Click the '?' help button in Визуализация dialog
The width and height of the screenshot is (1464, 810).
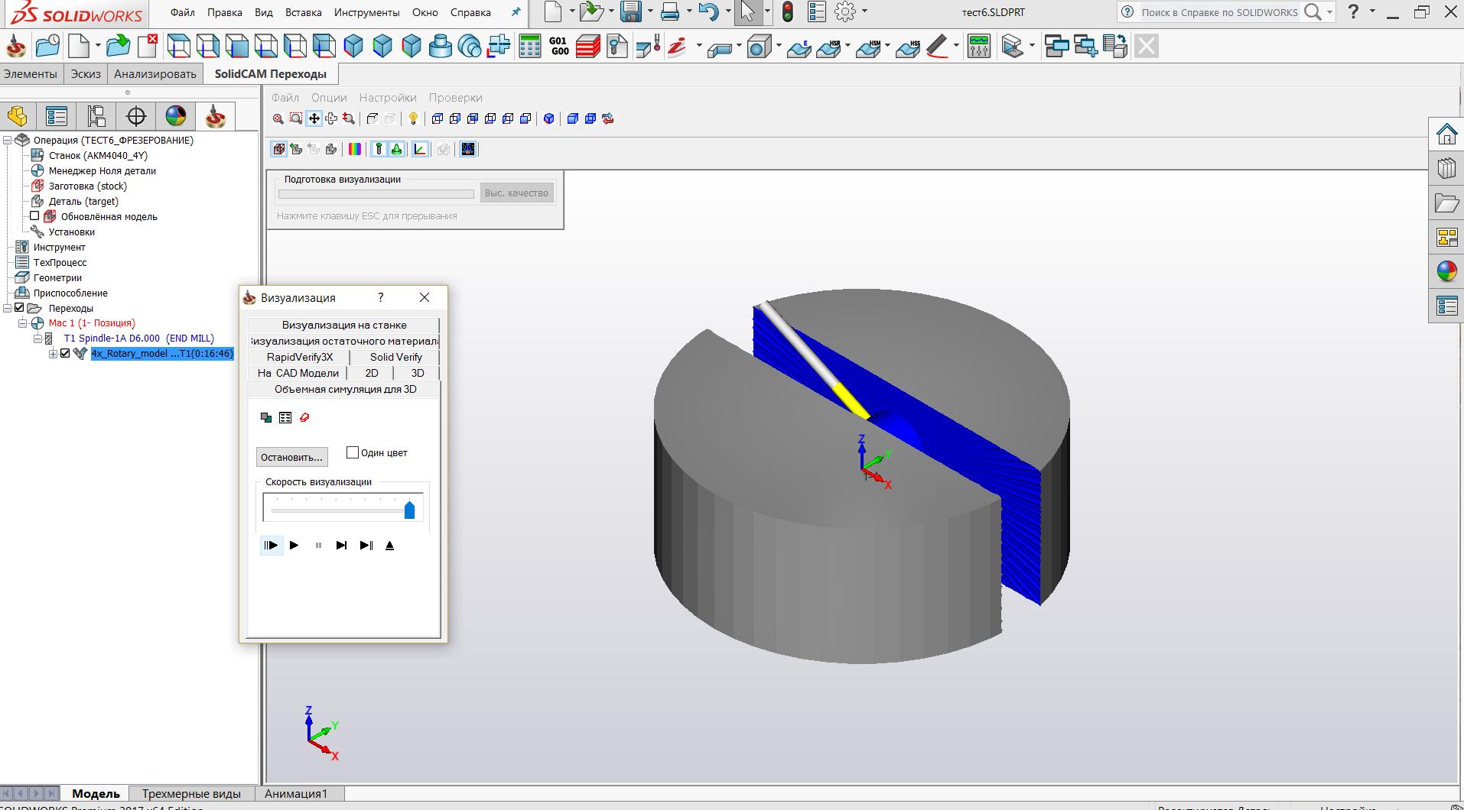click(x=381, y=297)
